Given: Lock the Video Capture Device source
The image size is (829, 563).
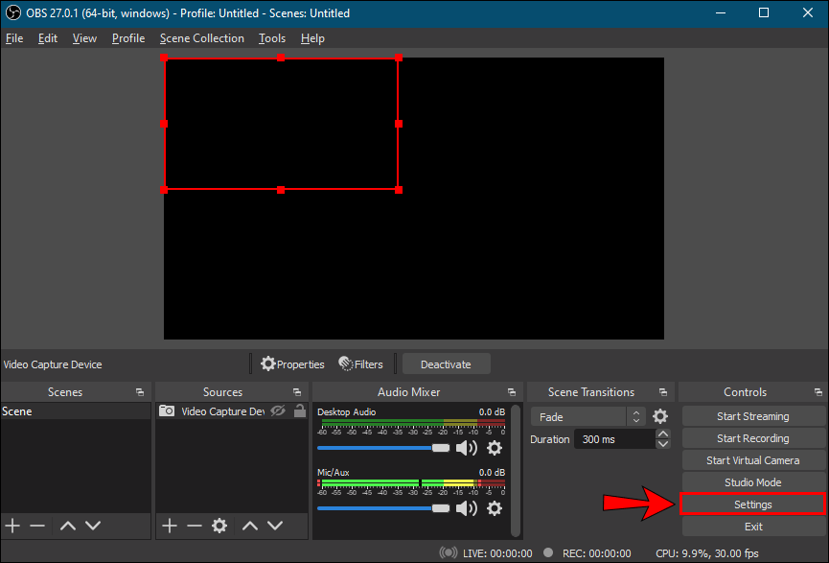Looking at the screenshot, I should (300, 411).
